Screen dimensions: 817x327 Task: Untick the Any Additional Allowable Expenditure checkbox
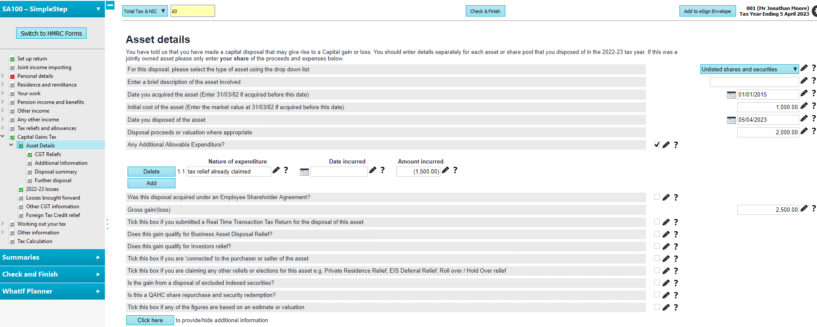pos(657,144)
